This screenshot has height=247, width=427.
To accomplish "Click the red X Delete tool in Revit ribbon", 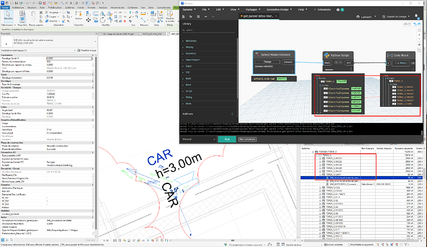I will (125, 21).
